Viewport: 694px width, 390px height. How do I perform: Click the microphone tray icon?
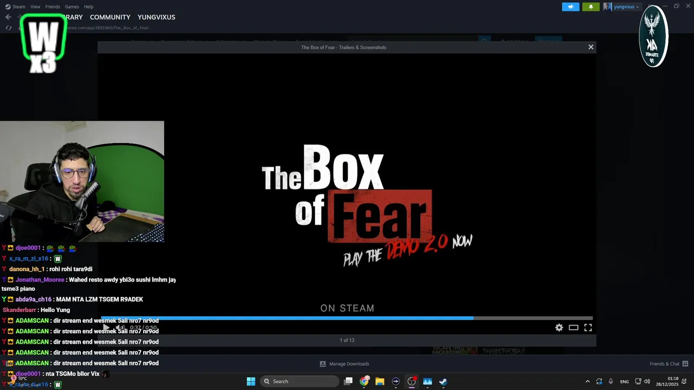click(x=611, y=381)
